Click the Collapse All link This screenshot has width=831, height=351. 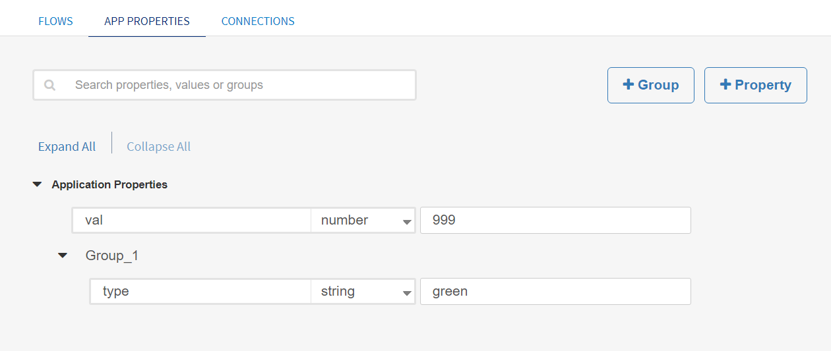[x=158, y=147]
